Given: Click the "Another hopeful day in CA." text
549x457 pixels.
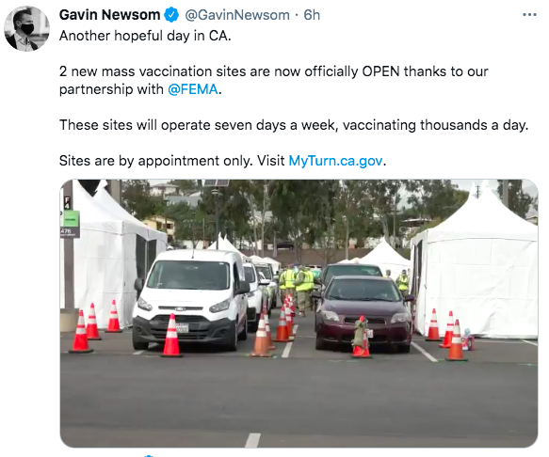Looking at the screenshot, I should [145, 36].
